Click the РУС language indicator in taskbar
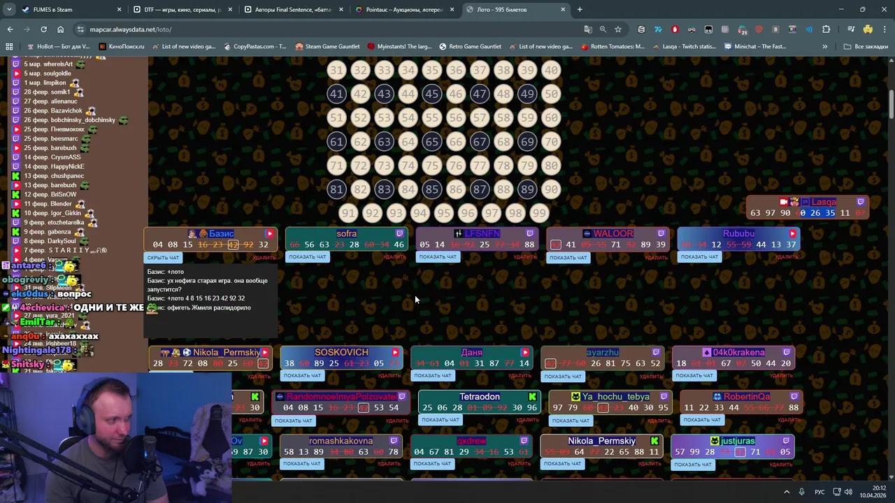This screenshot has width=895, height=503. [x=819, y=492]
